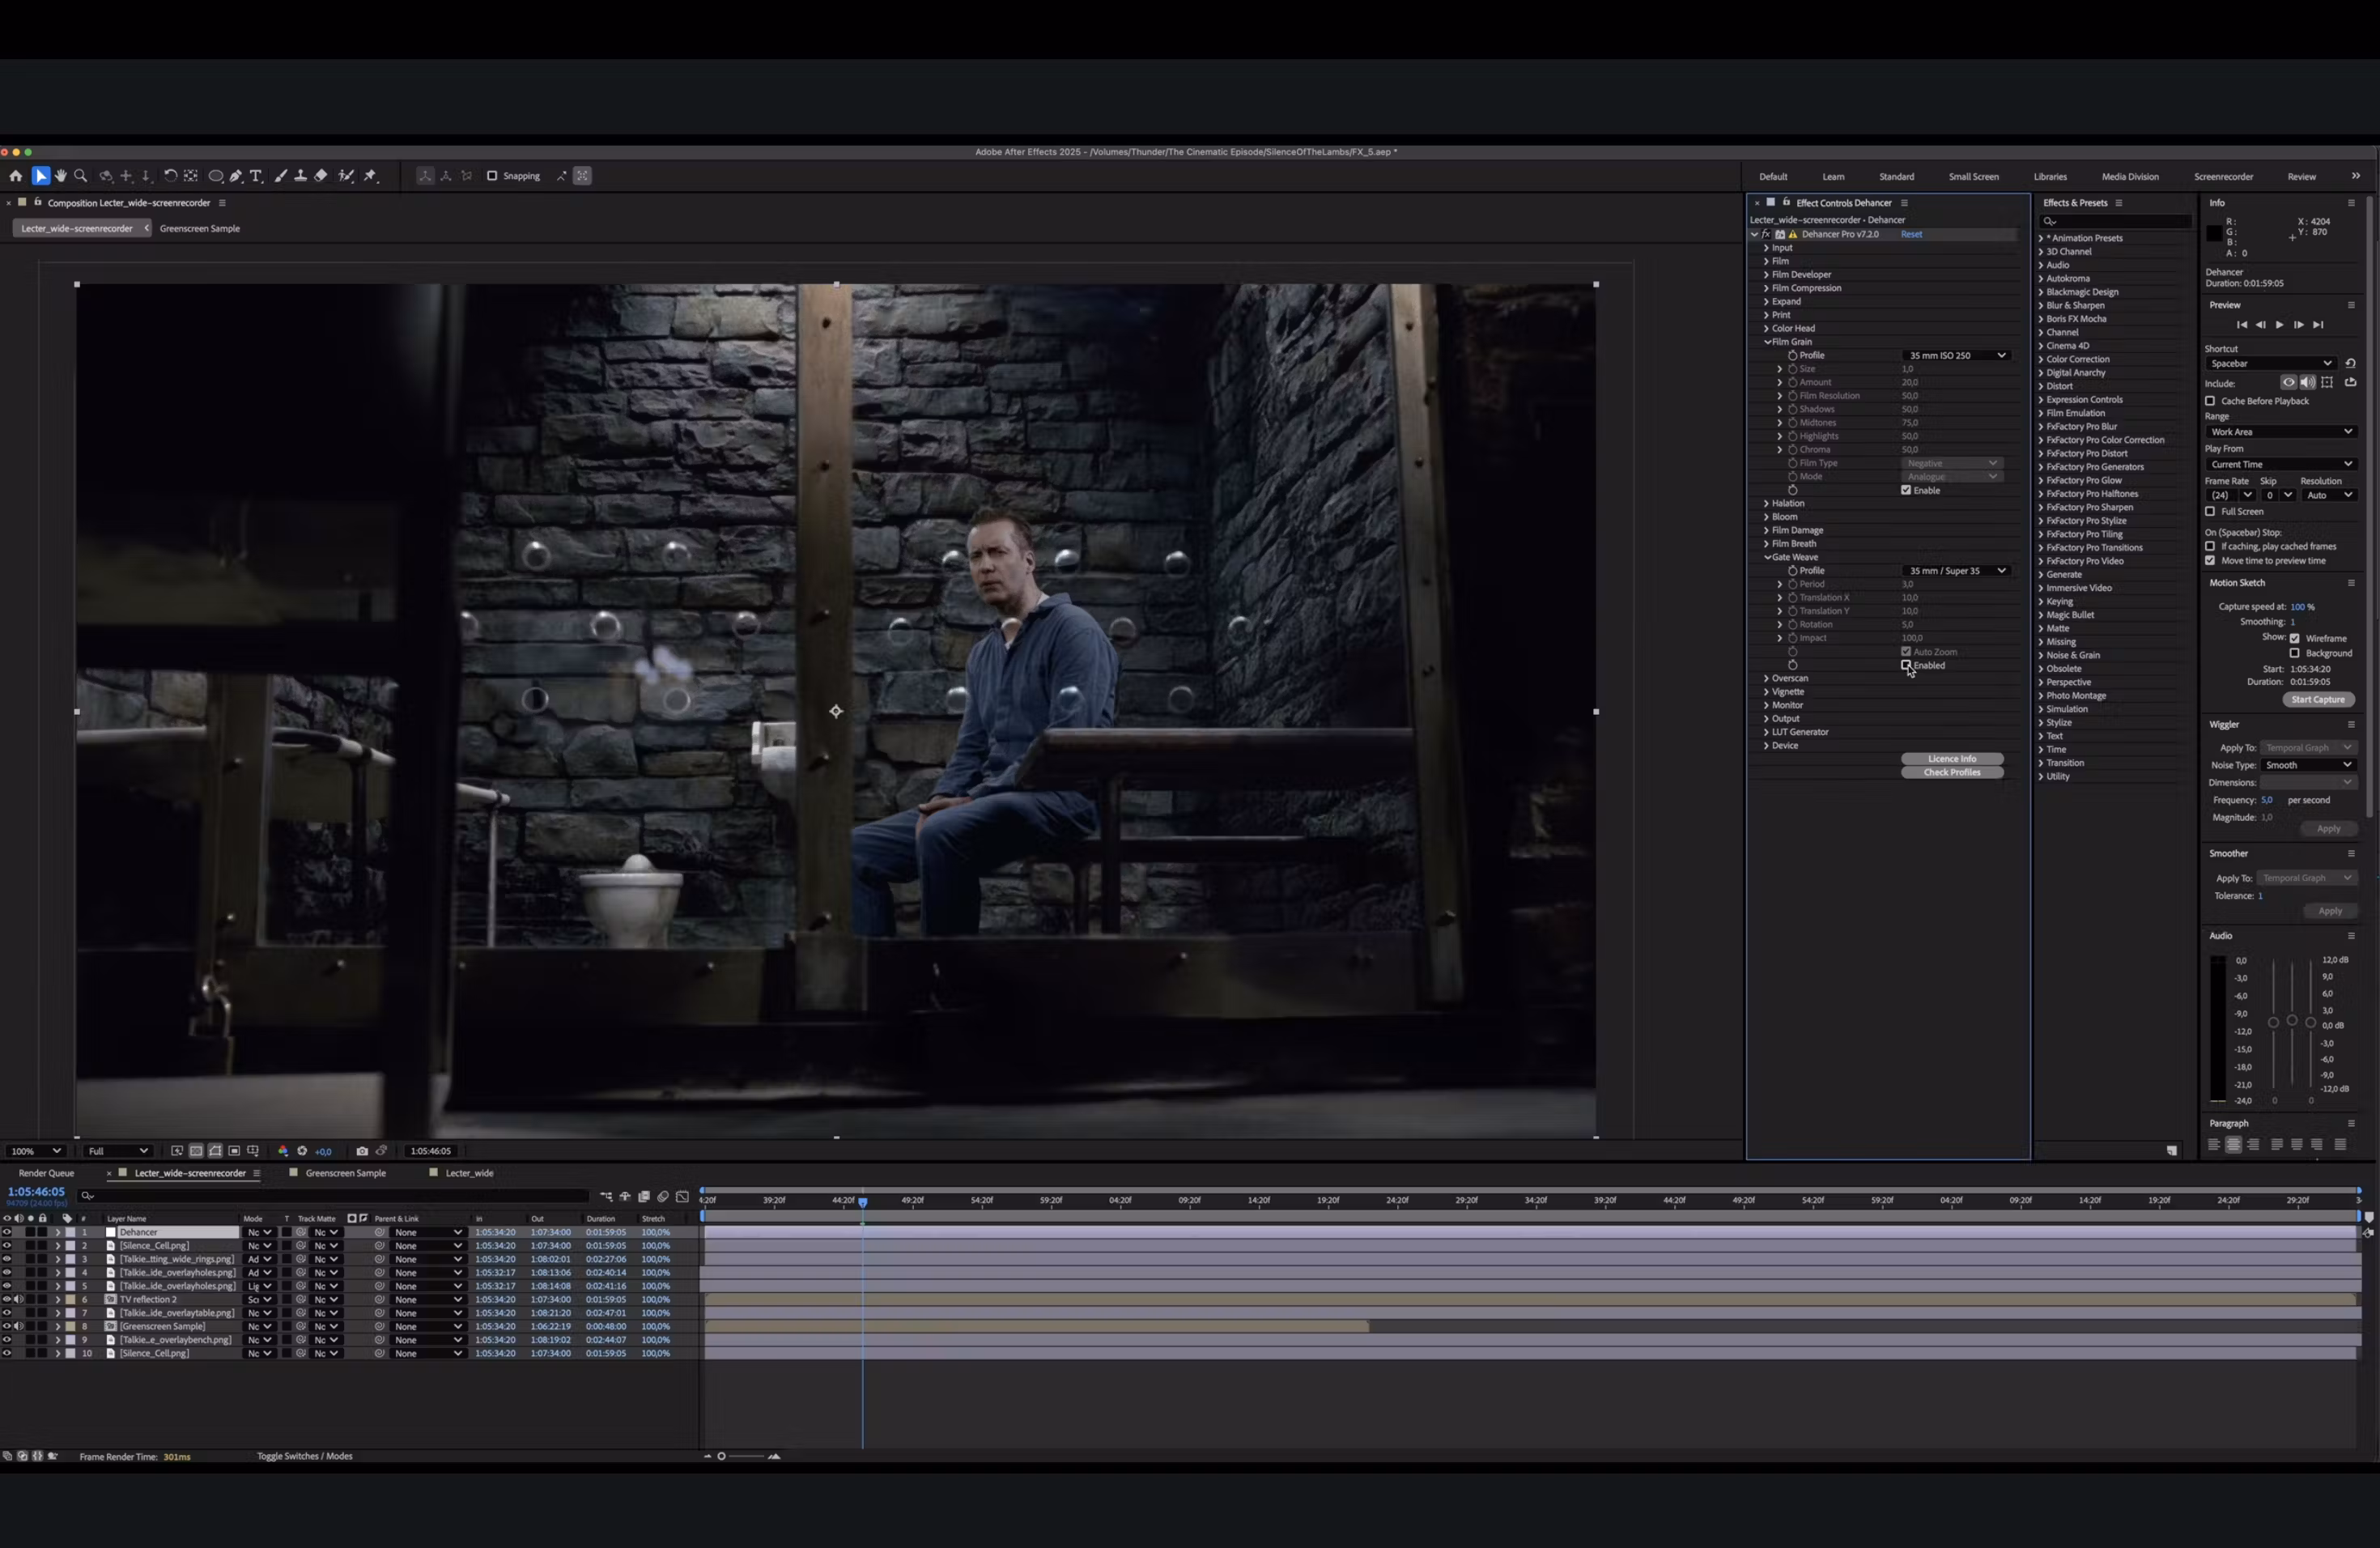Switch to the Standard workspace
Screen dimensions: 2380x1548
[1896, 177]
